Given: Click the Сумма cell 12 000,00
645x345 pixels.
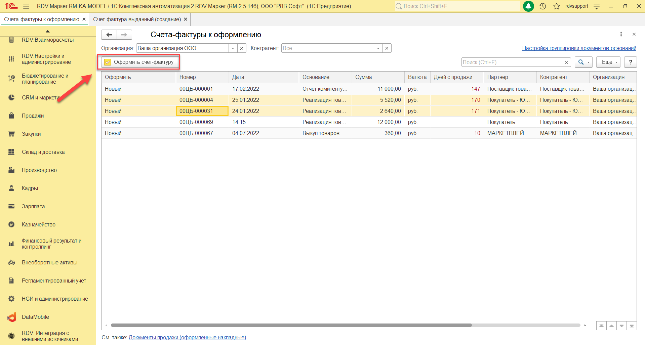Looking at the screenshot, I should tap(378, 122).
